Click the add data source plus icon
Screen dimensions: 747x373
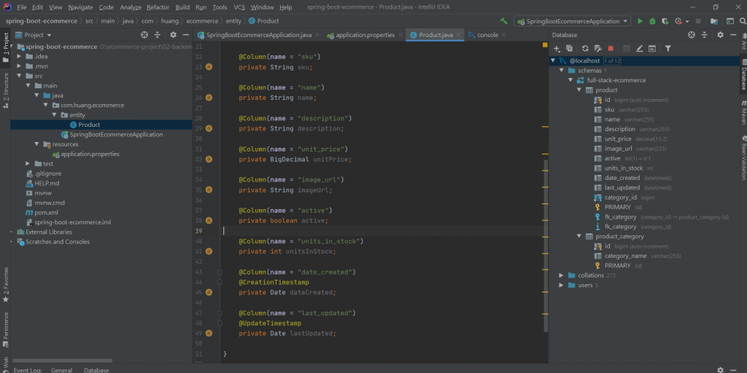coord(557,48)
